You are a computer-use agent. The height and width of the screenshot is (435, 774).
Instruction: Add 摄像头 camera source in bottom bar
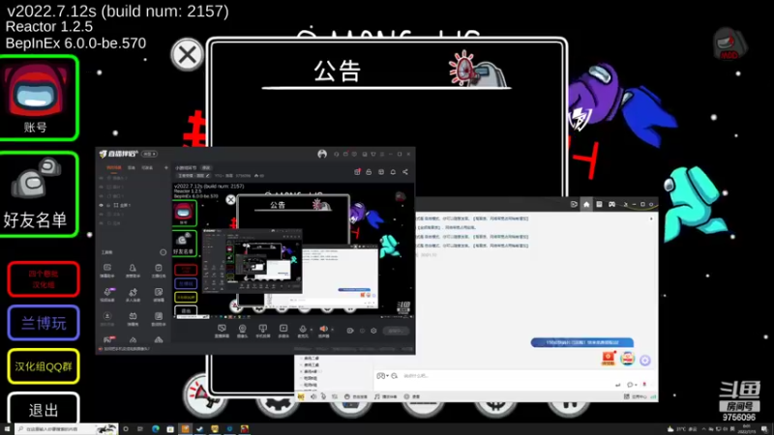tap(242, 331)
